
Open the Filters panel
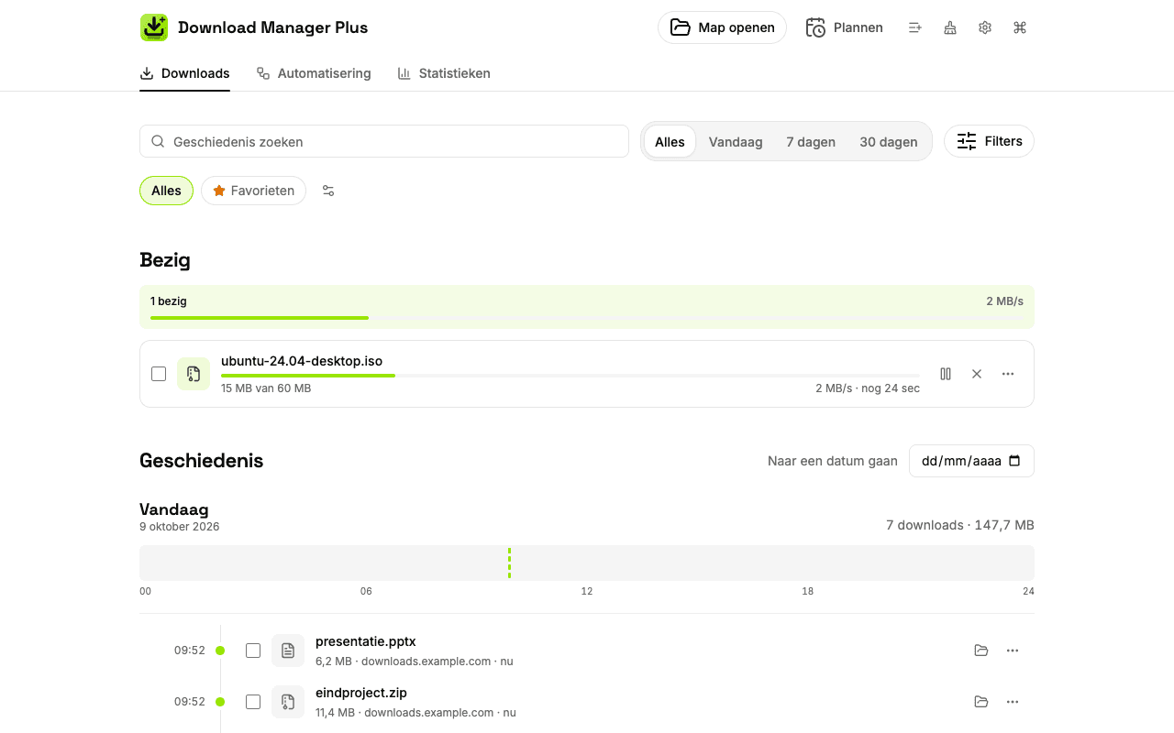pos(989,141)
